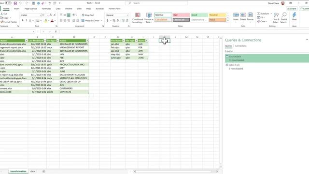The height and width of the screenshot is (174, 309).
Task: Click the AutoSum sigma icon
Action: (258, 14)
